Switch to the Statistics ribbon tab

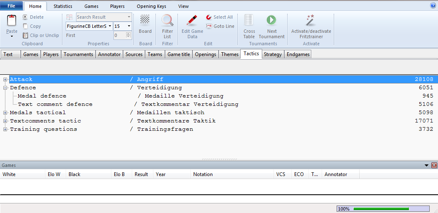point(63,6)
